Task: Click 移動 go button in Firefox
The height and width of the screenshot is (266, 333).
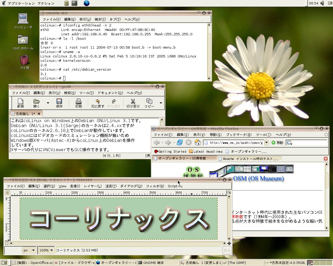Action: point(277,143)
